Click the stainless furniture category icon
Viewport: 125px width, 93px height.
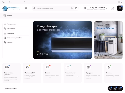click(x=5, y=38)
